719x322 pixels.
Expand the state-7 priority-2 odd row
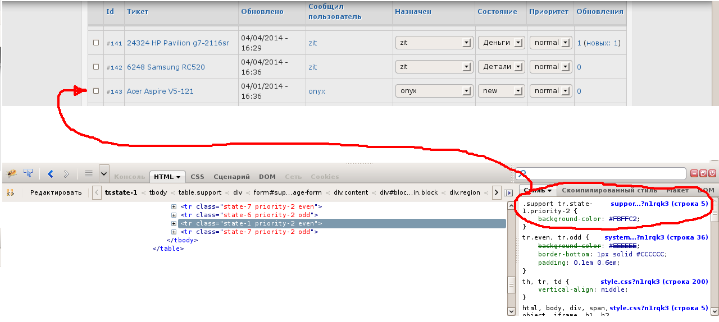[174, 232]
